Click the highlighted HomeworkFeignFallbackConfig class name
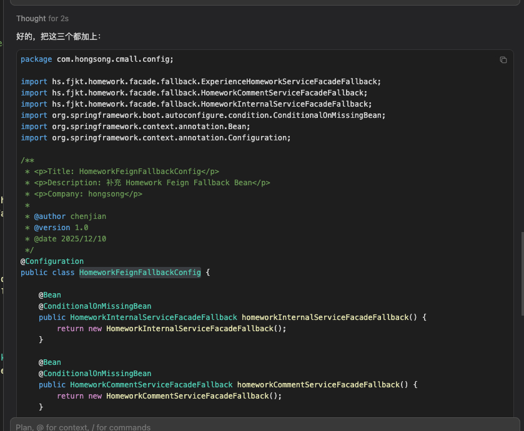Screen dimensions: 524x431 pos(140,273)
